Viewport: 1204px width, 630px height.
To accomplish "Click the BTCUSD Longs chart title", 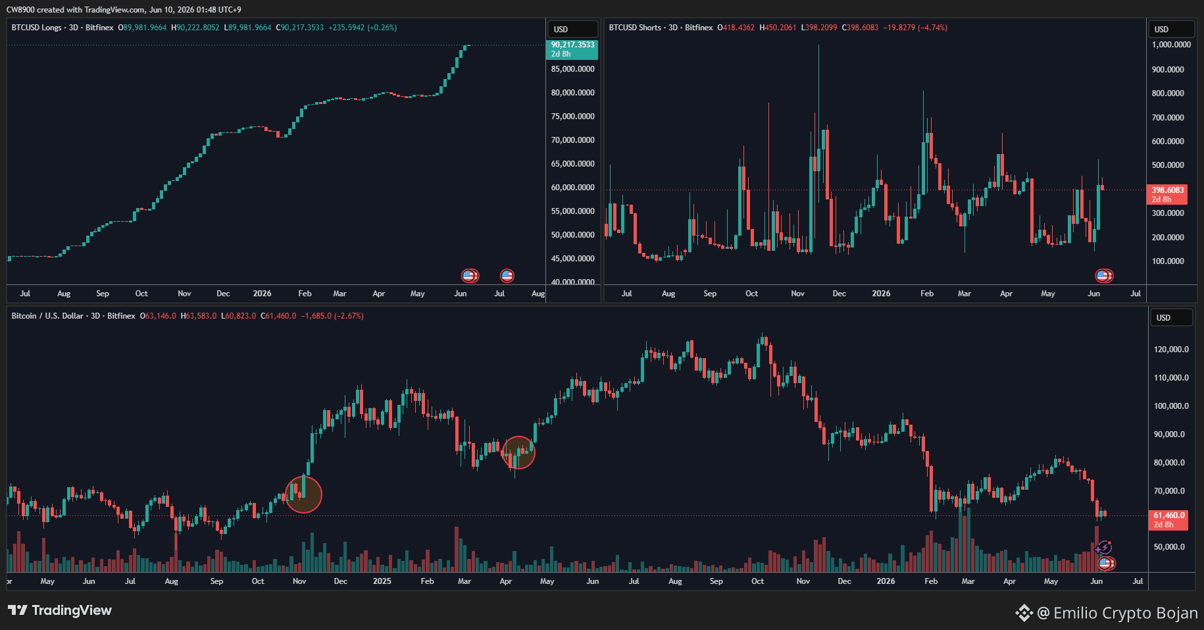I will pos(63,28).
